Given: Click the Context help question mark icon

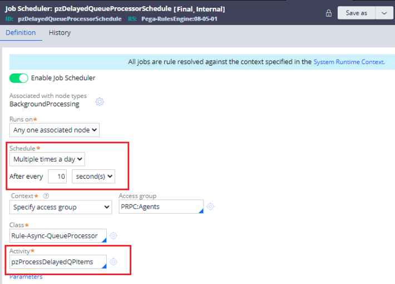Looking at the screenshot, I should 46,196.
